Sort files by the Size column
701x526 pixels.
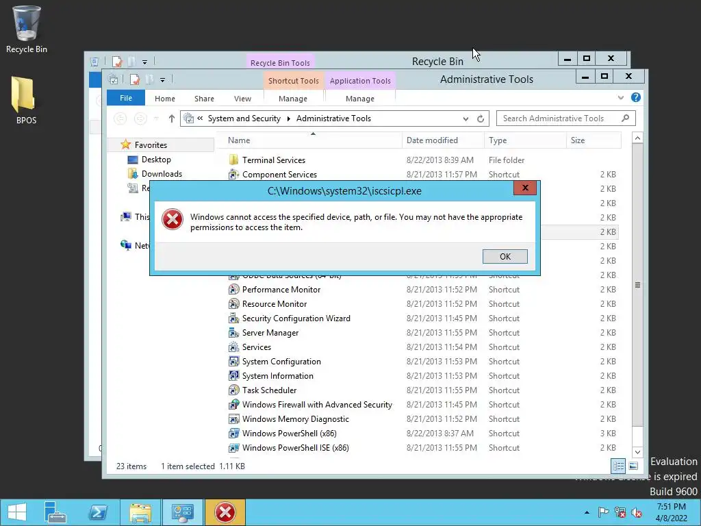click(594, 140)
